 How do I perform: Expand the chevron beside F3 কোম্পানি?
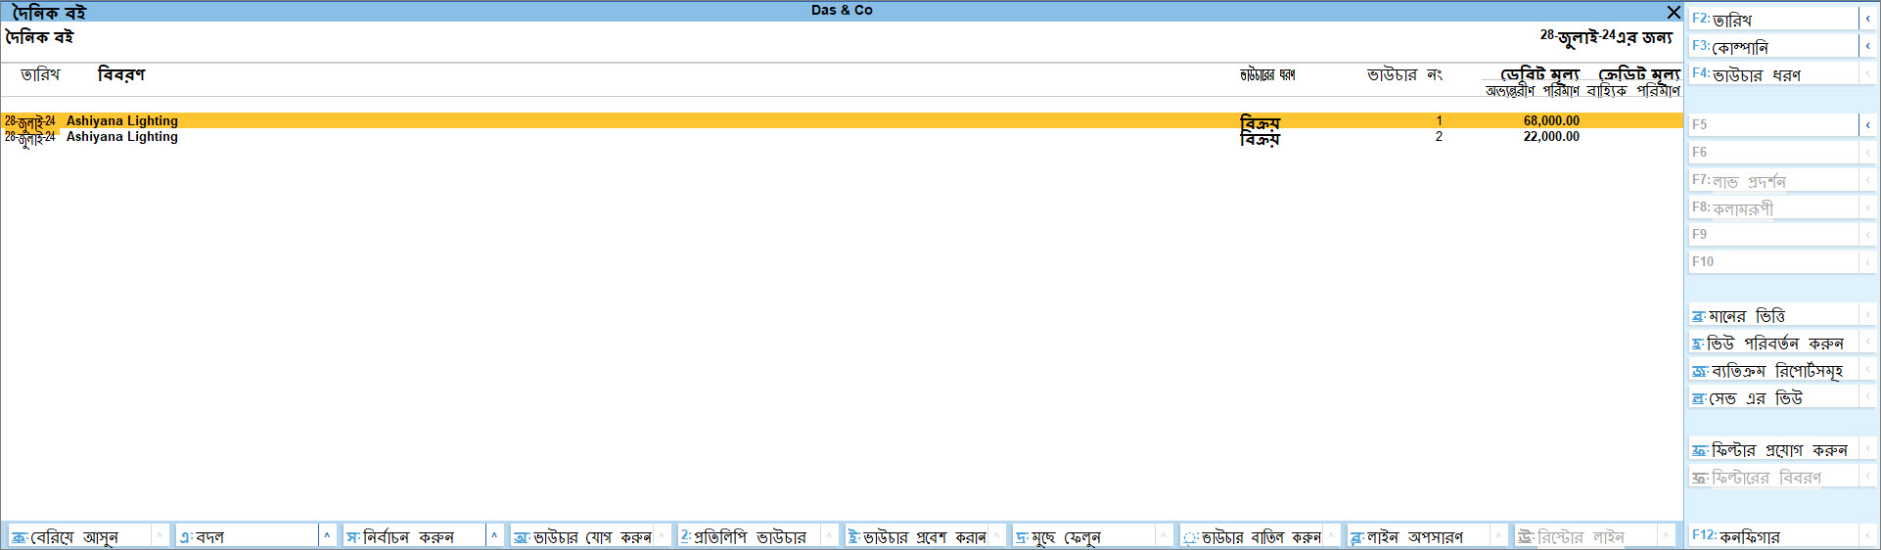(x=1867, y=46)
